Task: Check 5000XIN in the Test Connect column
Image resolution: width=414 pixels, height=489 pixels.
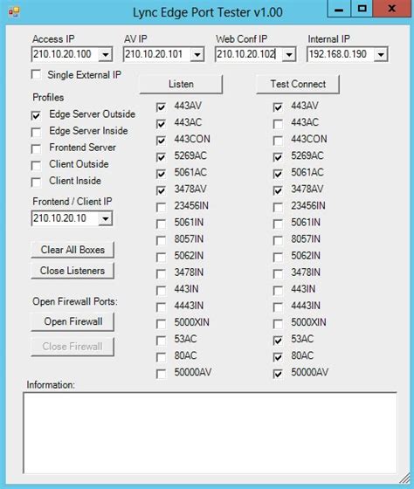Action: point(278,324)
